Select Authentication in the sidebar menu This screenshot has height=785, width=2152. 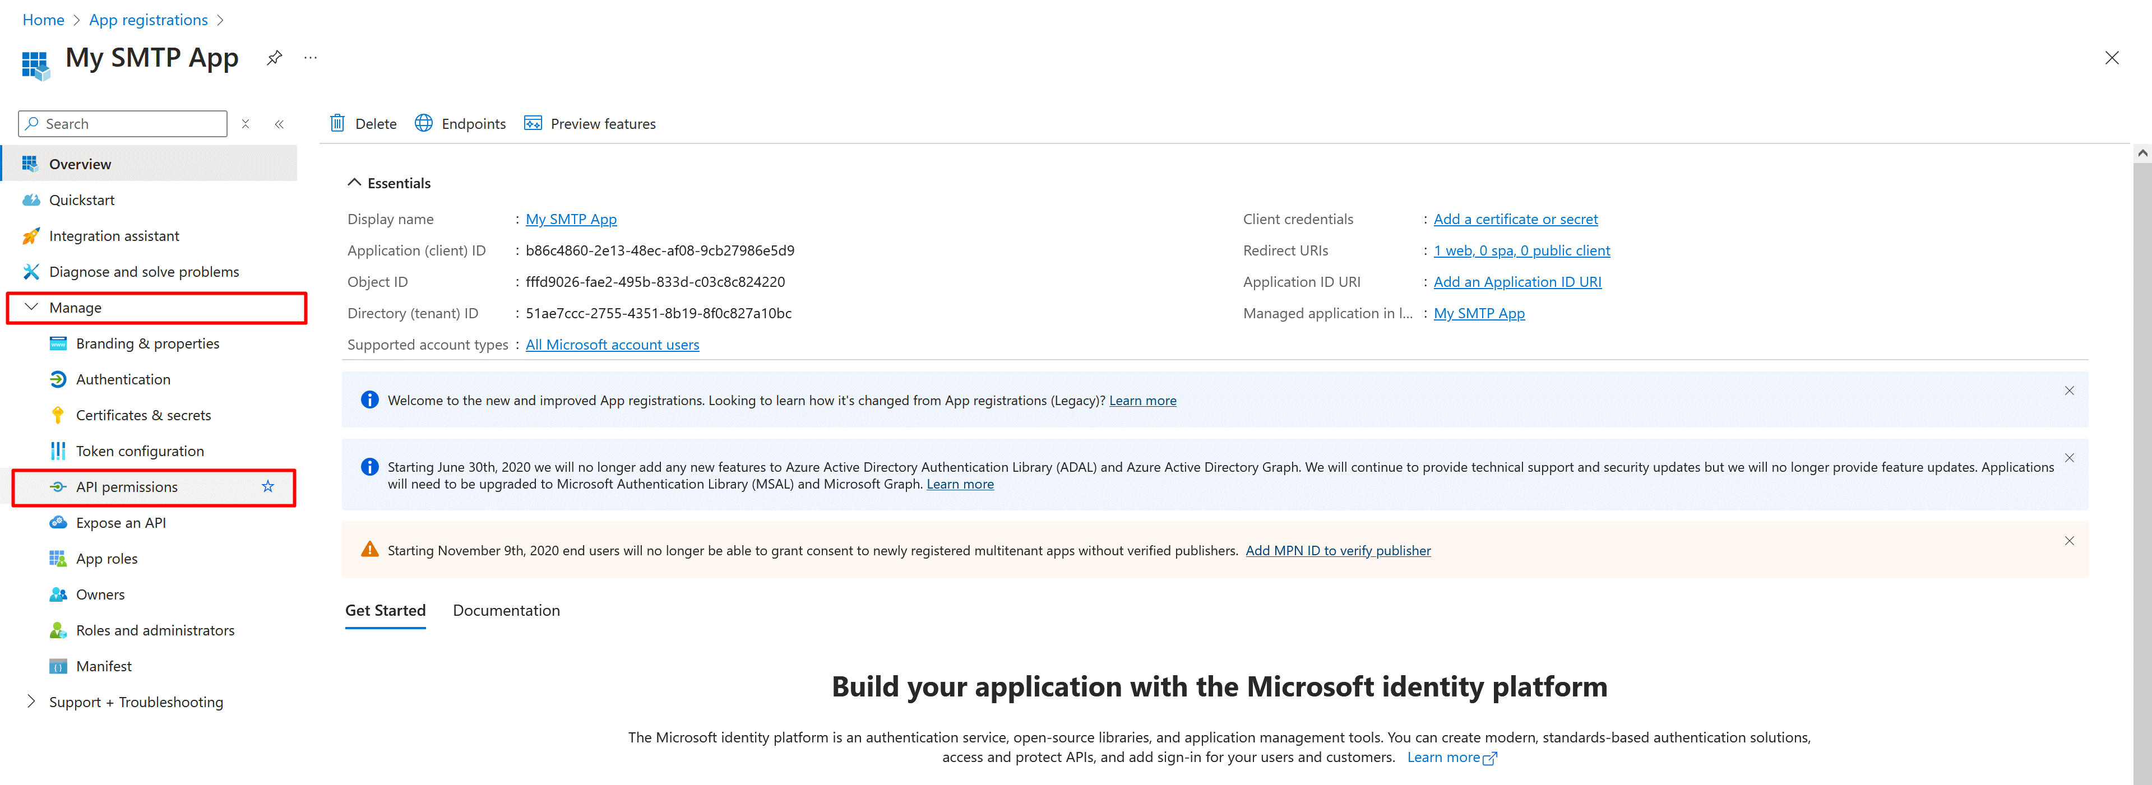coord(123,379)
